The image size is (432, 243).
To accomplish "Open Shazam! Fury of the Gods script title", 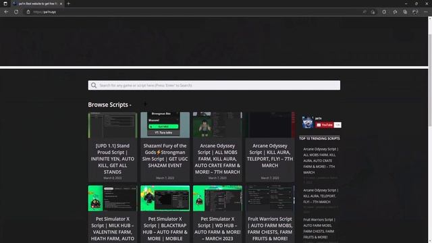I will point(165,155).
